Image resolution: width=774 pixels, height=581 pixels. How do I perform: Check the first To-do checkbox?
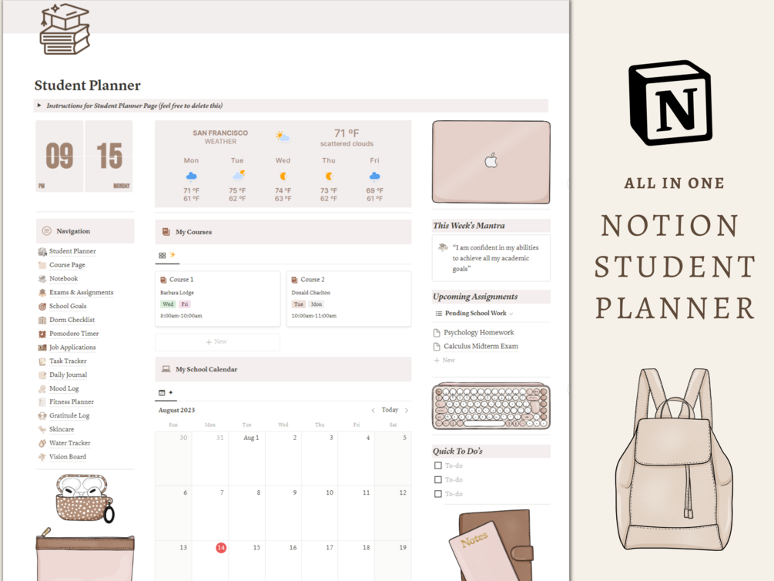point(438,465)
